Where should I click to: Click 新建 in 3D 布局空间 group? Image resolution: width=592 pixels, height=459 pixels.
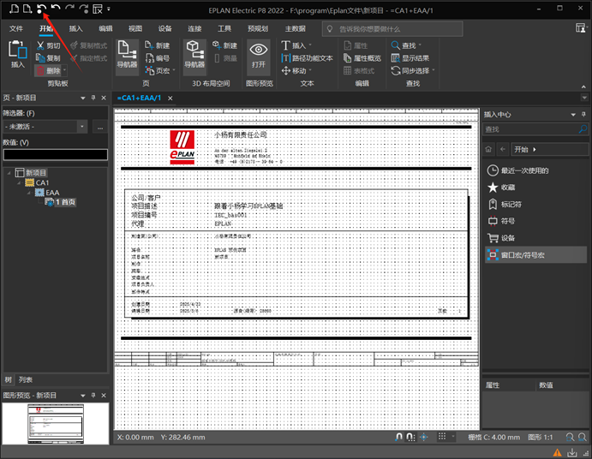pyautogui.click(x=224, y=45)
